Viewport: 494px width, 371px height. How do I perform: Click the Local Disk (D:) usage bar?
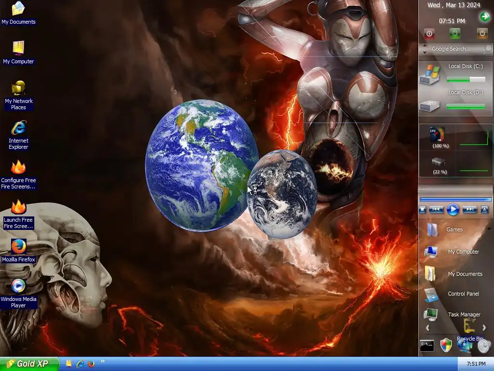[x=466, y=107]
